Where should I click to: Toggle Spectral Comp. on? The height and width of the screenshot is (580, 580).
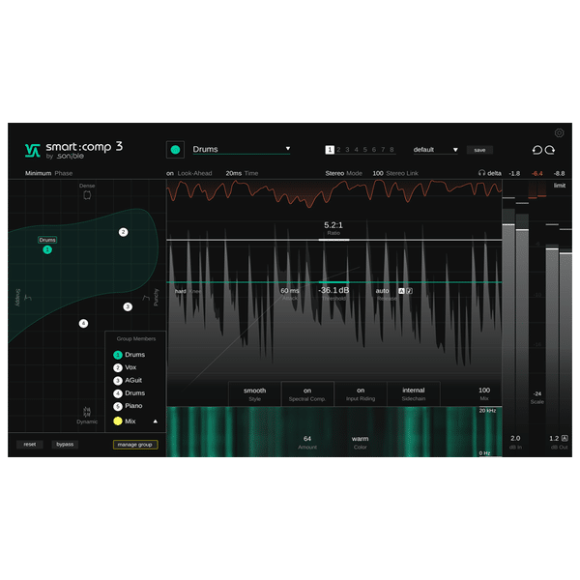point(307,394)
